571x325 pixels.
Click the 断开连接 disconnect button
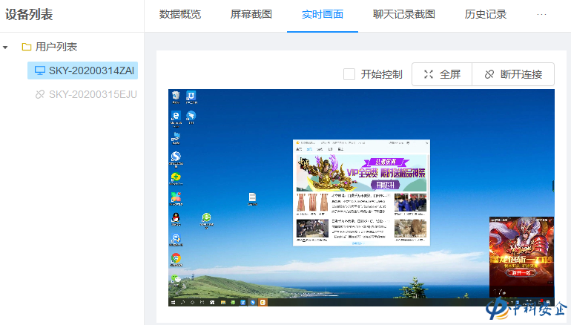(x=513, y=74)
